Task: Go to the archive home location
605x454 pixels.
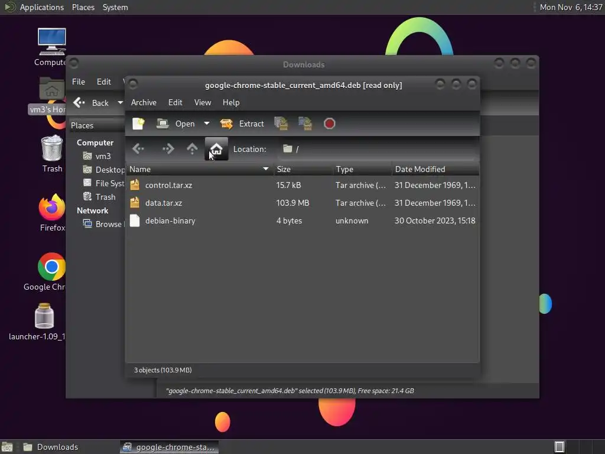Action: [x=216, y=148]
